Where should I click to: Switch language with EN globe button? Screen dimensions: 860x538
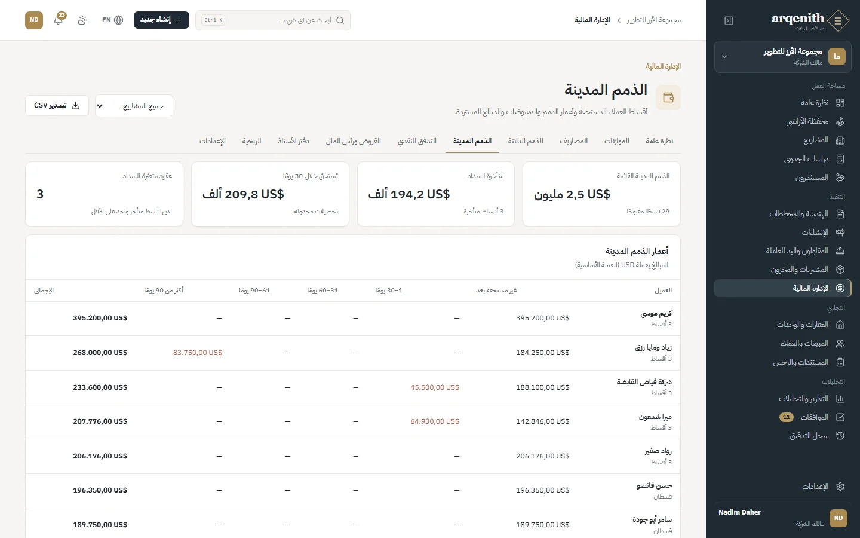click(112, 20)
